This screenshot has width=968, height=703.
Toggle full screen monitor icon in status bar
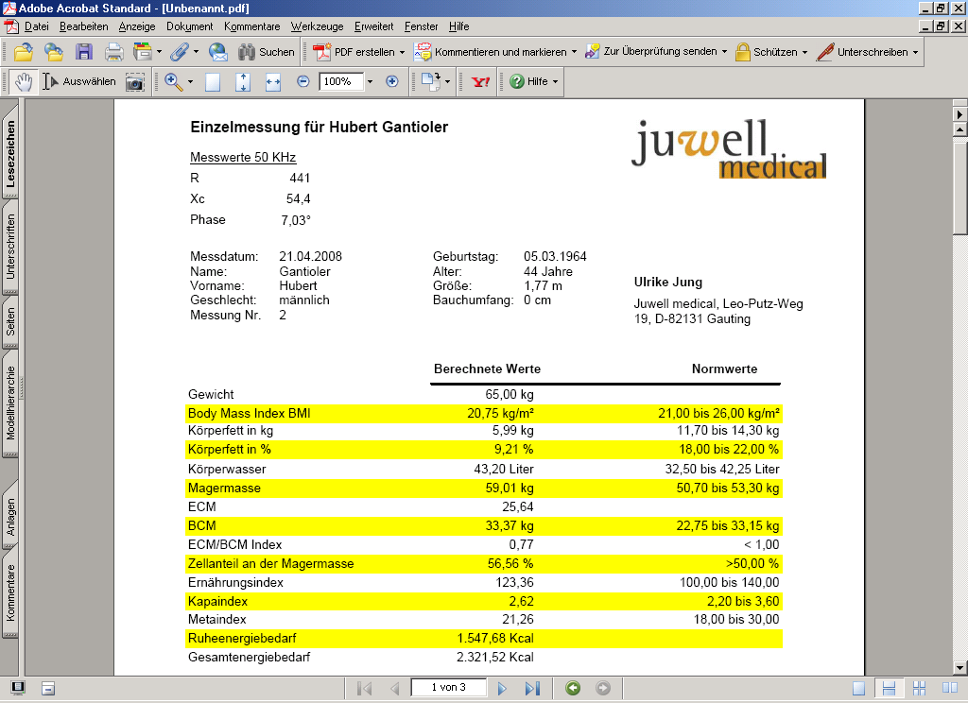coord(18,688)
